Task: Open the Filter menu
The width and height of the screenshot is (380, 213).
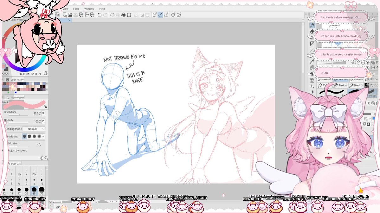Action: pyautogui.click(x=76, y=9)
